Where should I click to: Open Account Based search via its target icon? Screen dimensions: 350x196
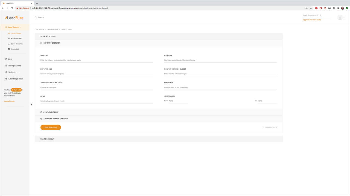(x=9, y=38)
